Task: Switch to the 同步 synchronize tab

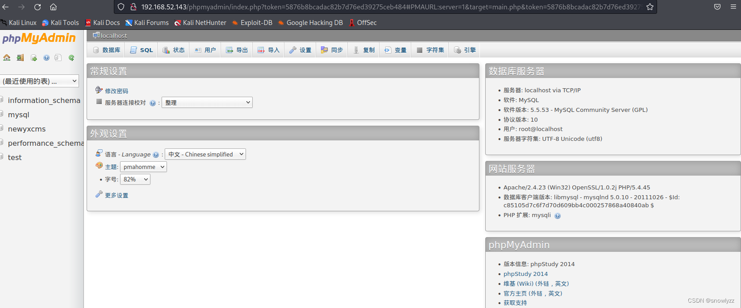Action: click(332, 50)
